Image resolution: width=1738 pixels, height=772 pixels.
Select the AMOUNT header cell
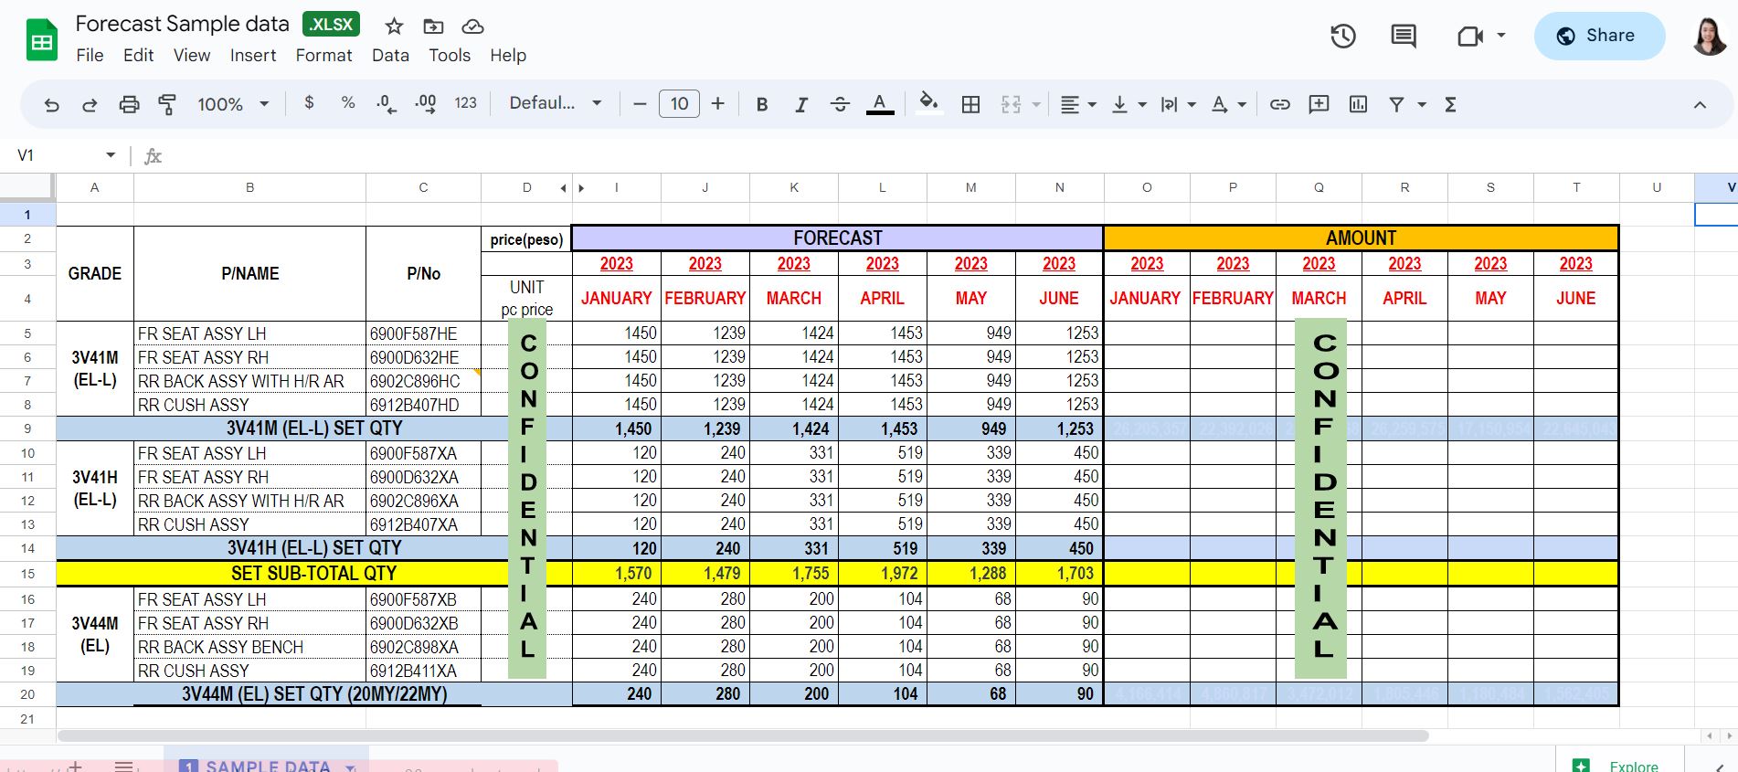click(x=1361, y=238)
